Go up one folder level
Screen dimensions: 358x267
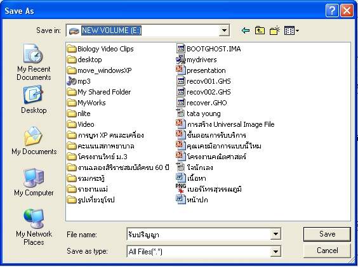(260, 30)
